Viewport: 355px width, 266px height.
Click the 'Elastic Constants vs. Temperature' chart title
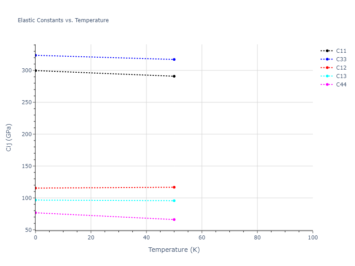coord(63,20)
